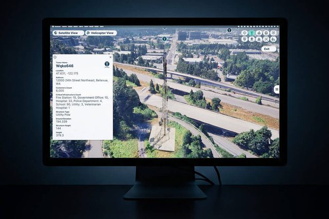Toggle the crossed-tools layer icon
The image size is (329, 219).
pos(266,39)
